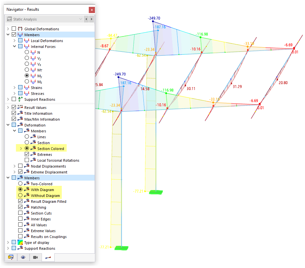305x268 pixels.
Task: Click the green support at the front column base
Action: pyautogui.click(x=121, y=248)
